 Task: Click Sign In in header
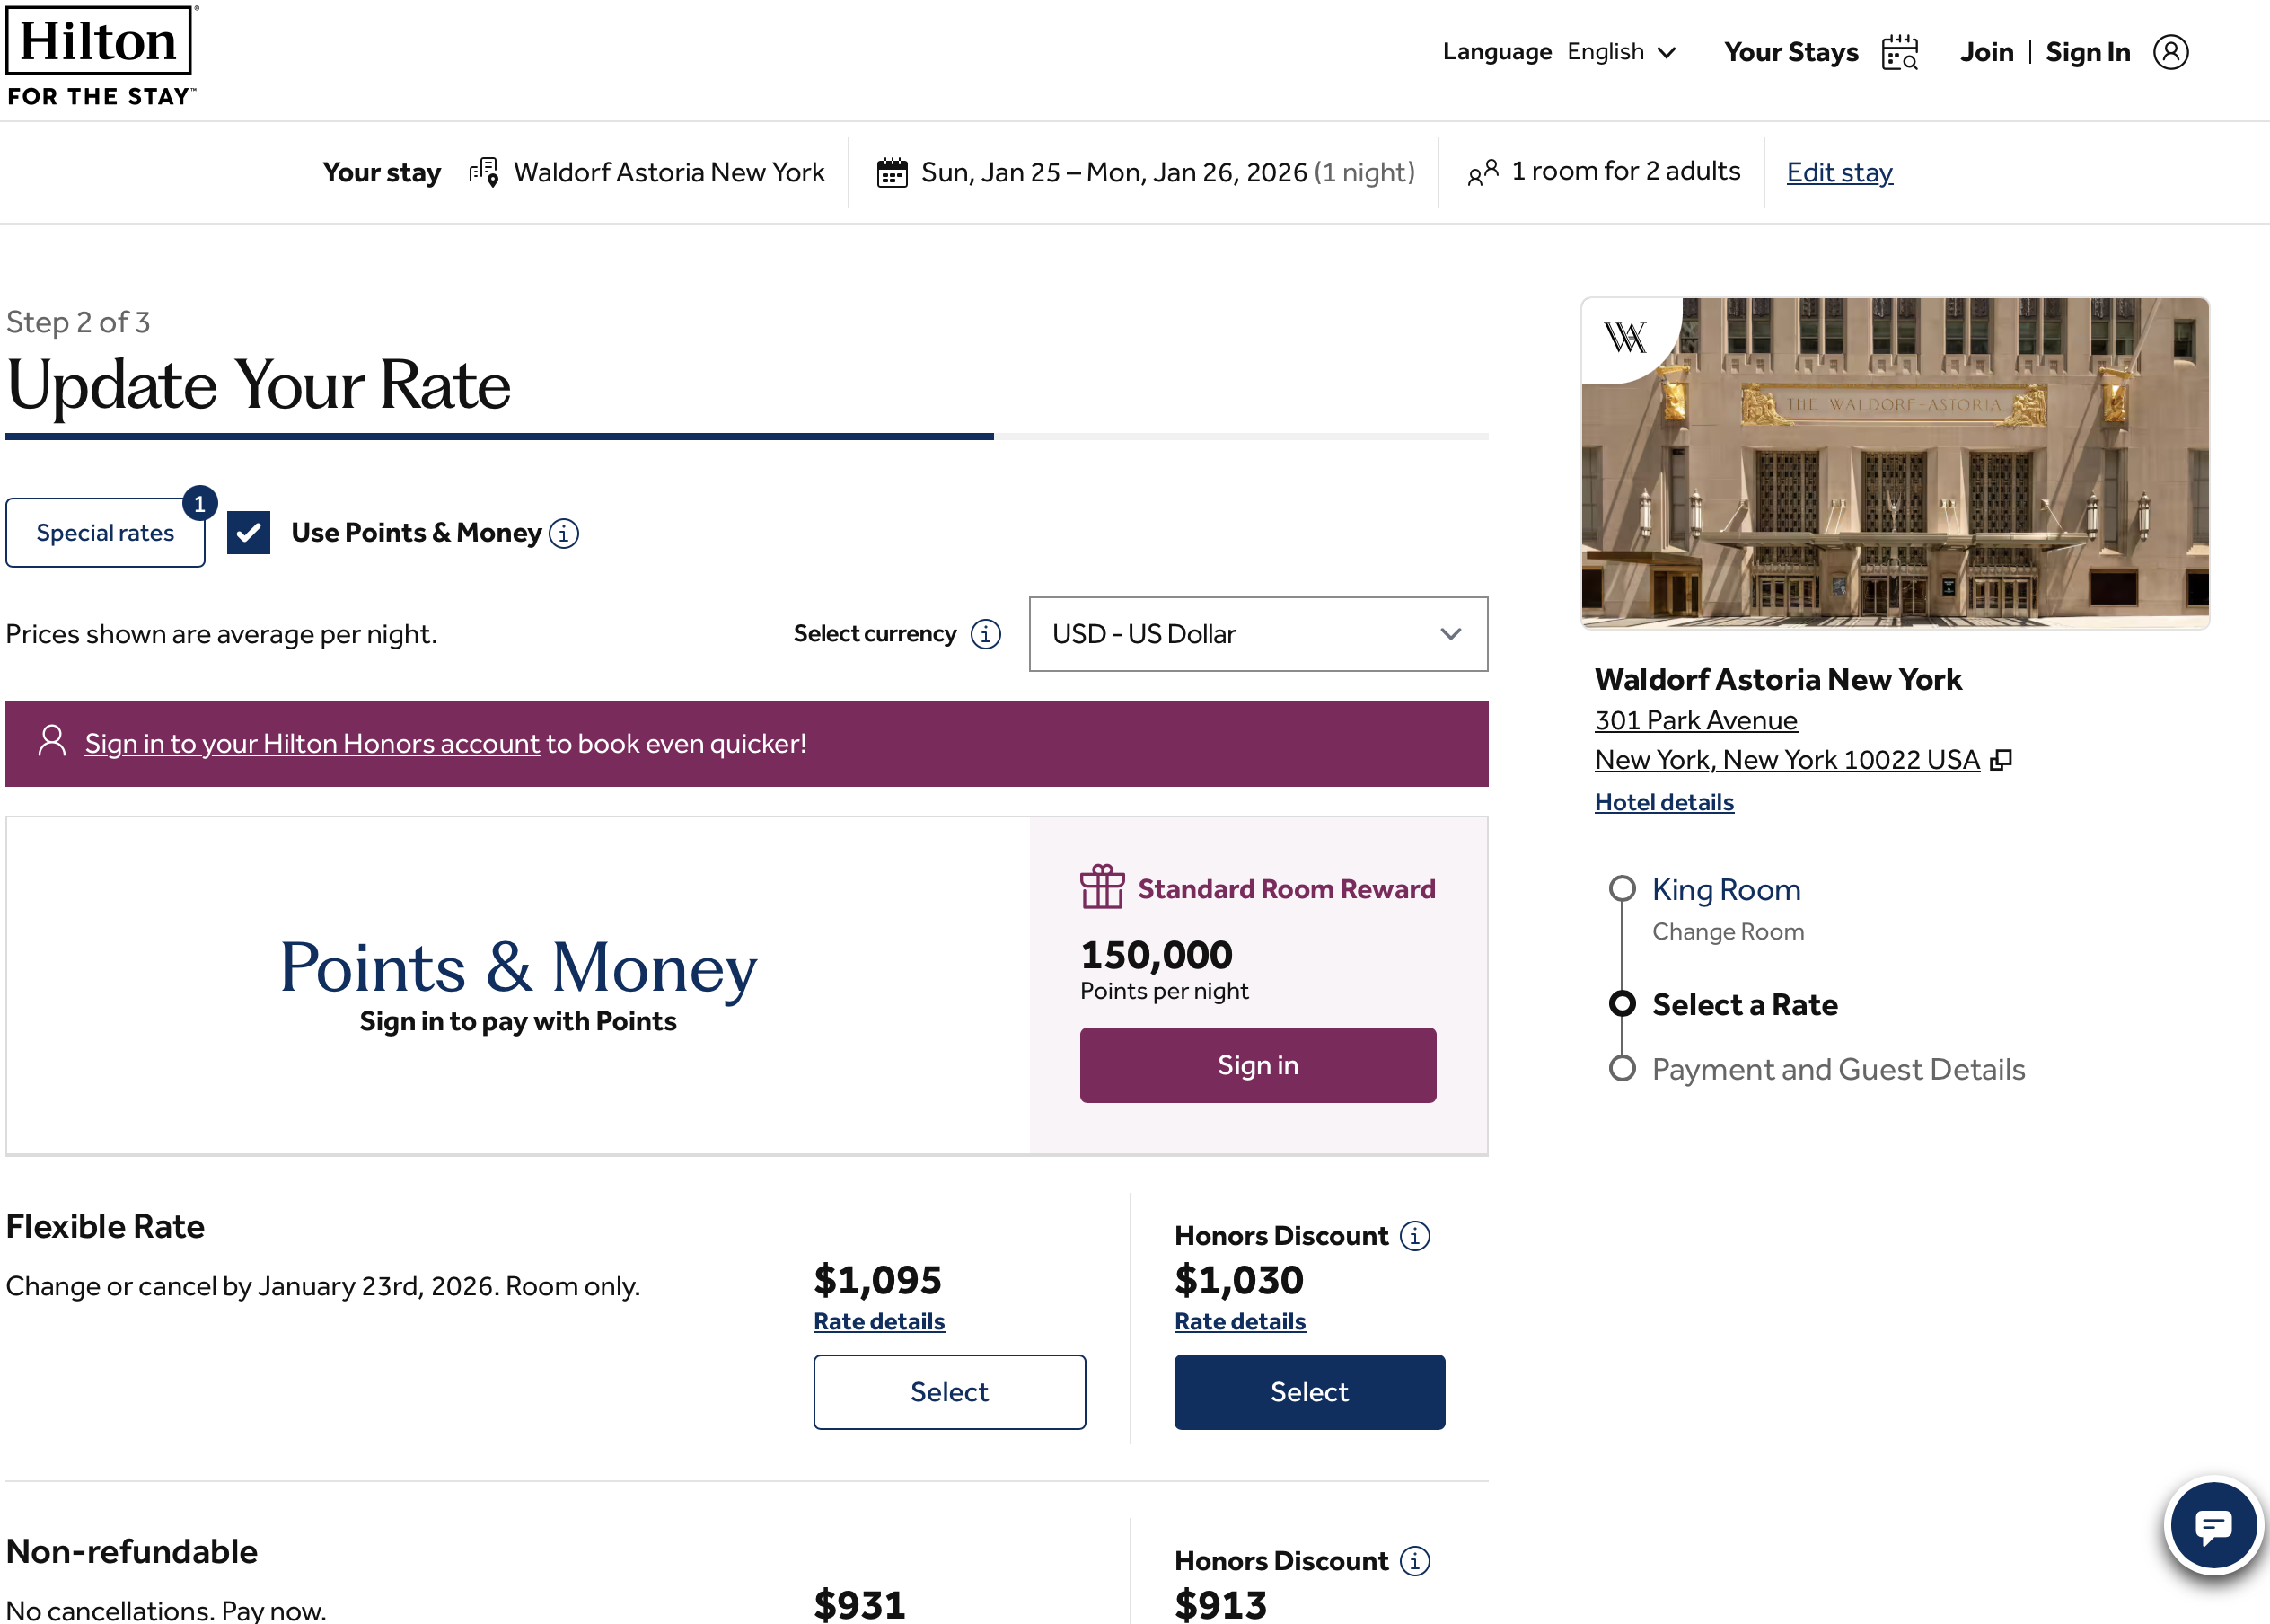coord(2087,52)
